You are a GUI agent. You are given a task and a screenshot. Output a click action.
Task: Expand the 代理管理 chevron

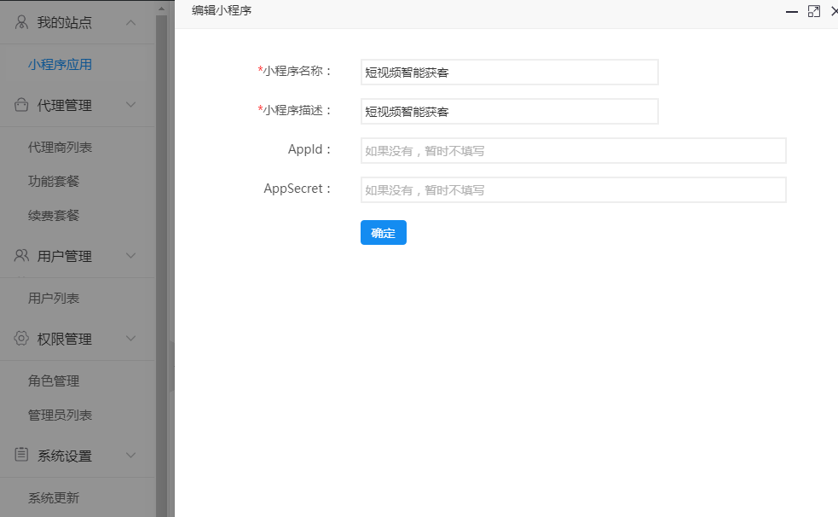click(131, 105)
